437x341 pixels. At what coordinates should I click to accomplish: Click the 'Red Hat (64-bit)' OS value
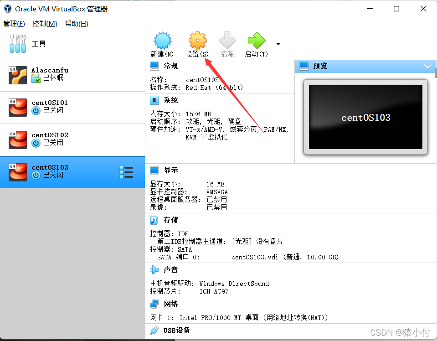[214, 88]
